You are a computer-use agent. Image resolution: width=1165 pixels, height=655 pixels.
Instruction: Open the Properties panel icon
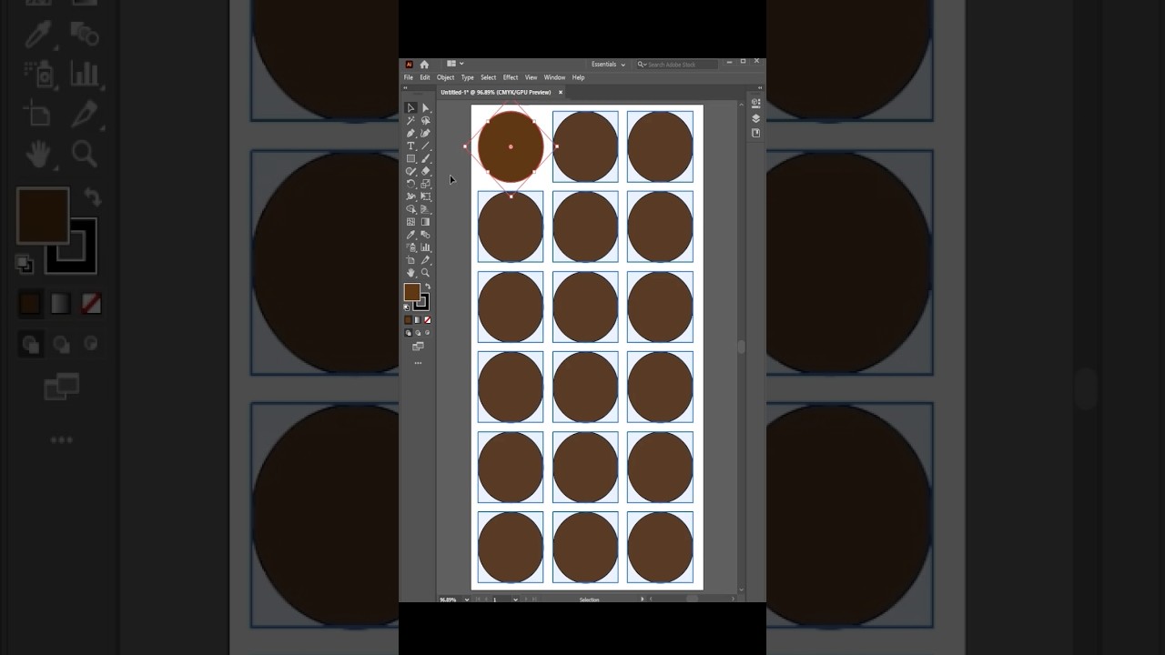click(756, 103)
